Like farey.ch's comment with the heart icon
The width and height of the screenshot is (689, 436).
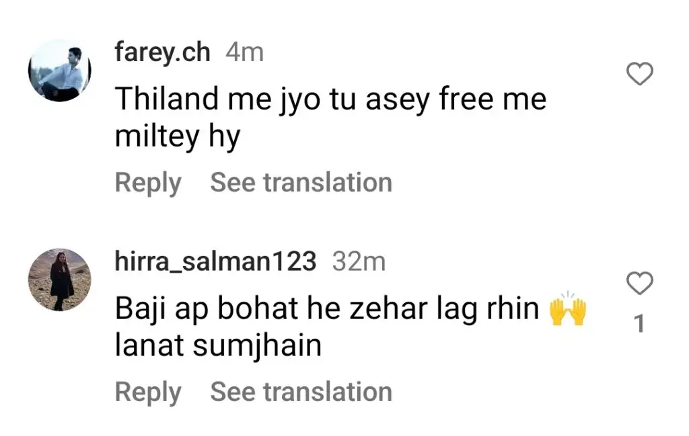(639, 74)
